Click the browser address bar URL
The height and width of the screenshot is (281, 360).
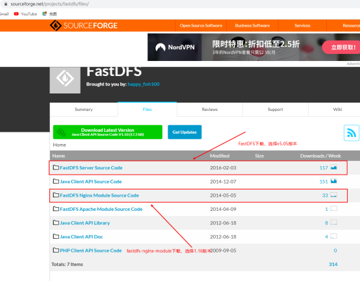pos(49,4)
